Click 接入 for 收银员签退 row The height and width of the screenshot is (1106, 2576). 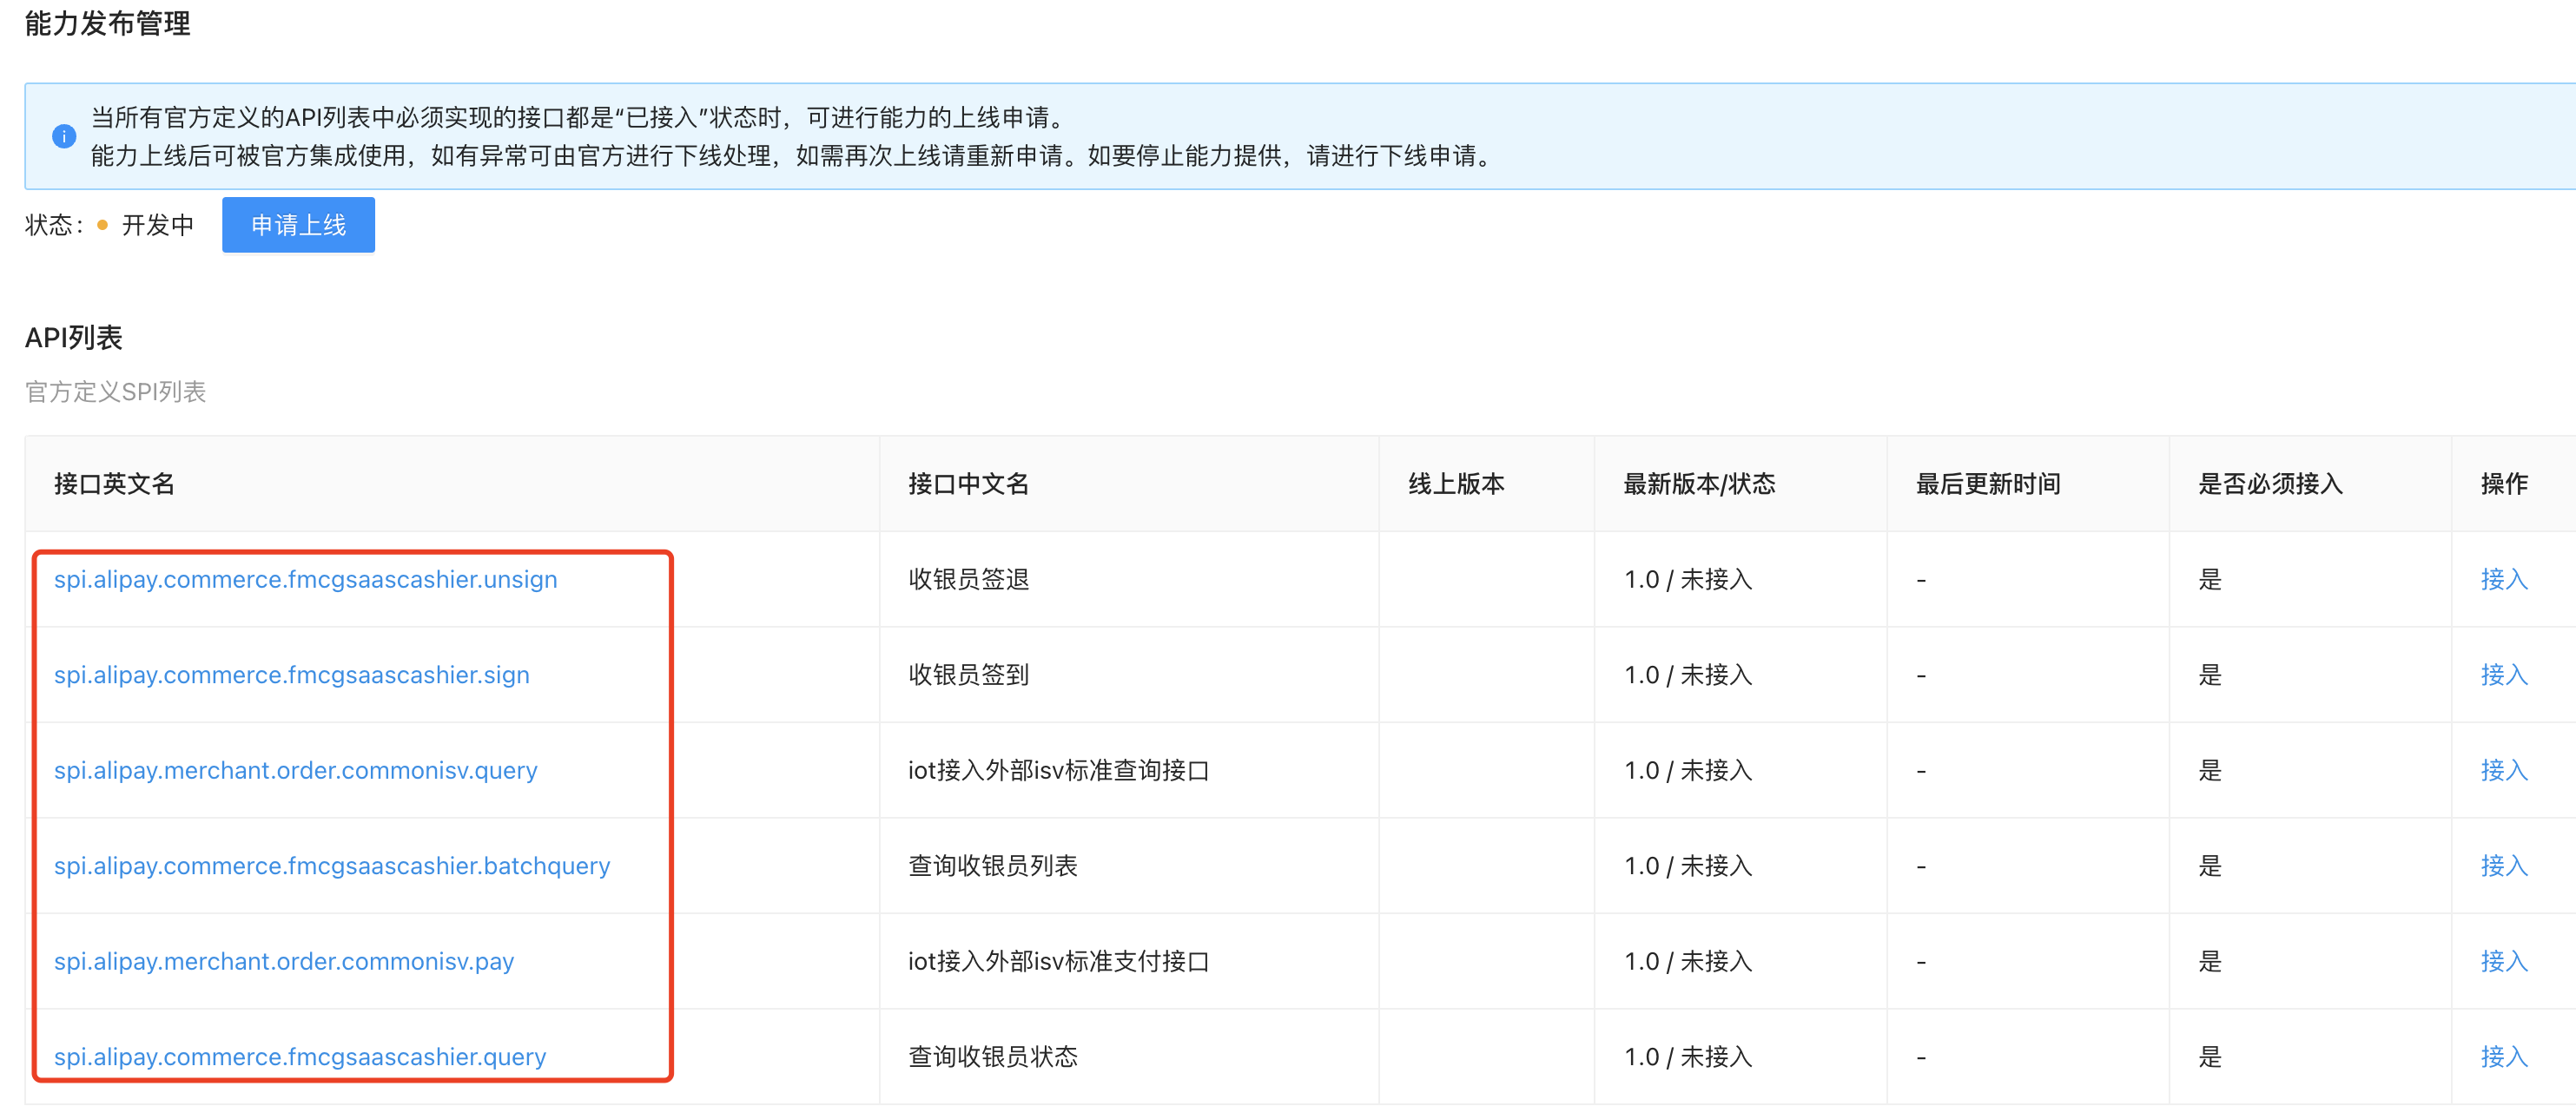tap(2503, 579)
